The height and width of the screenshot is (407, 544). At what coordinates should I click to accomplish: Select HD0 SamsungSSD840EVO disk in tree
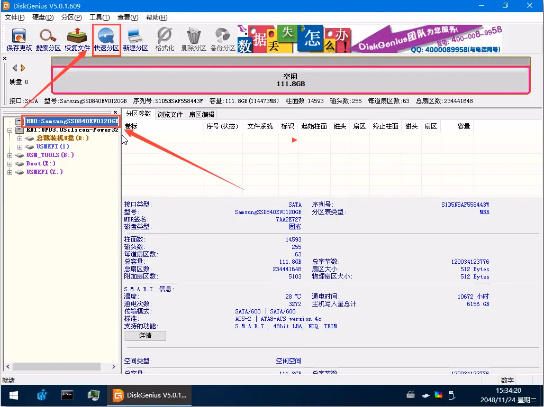[71, 121]
